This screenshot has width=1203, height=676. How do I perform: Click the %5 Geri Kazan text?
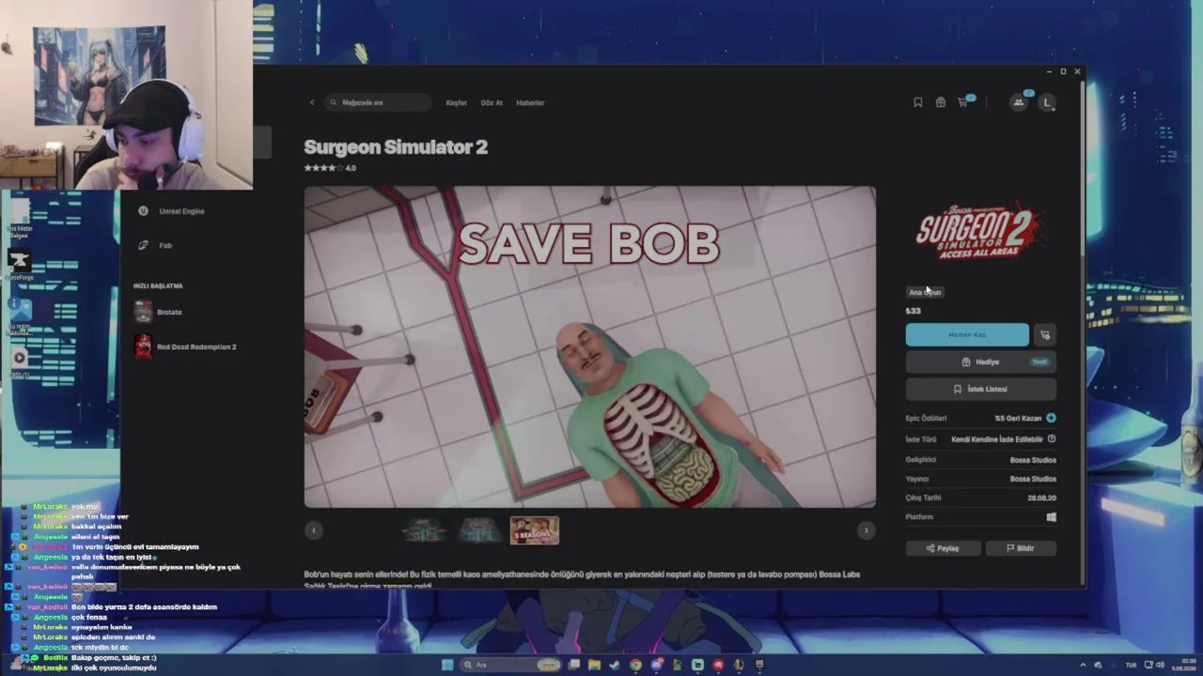pyautogui.click(x=1018, y=418)
